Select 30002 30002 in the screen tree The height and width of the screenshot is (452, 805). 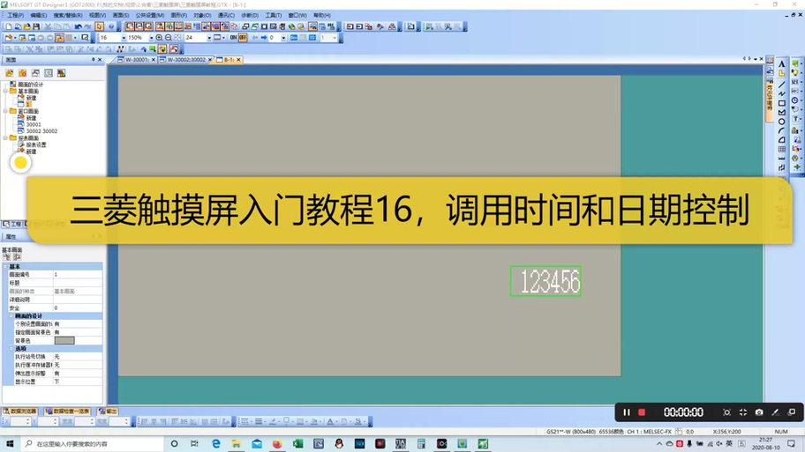pos(41,131)
